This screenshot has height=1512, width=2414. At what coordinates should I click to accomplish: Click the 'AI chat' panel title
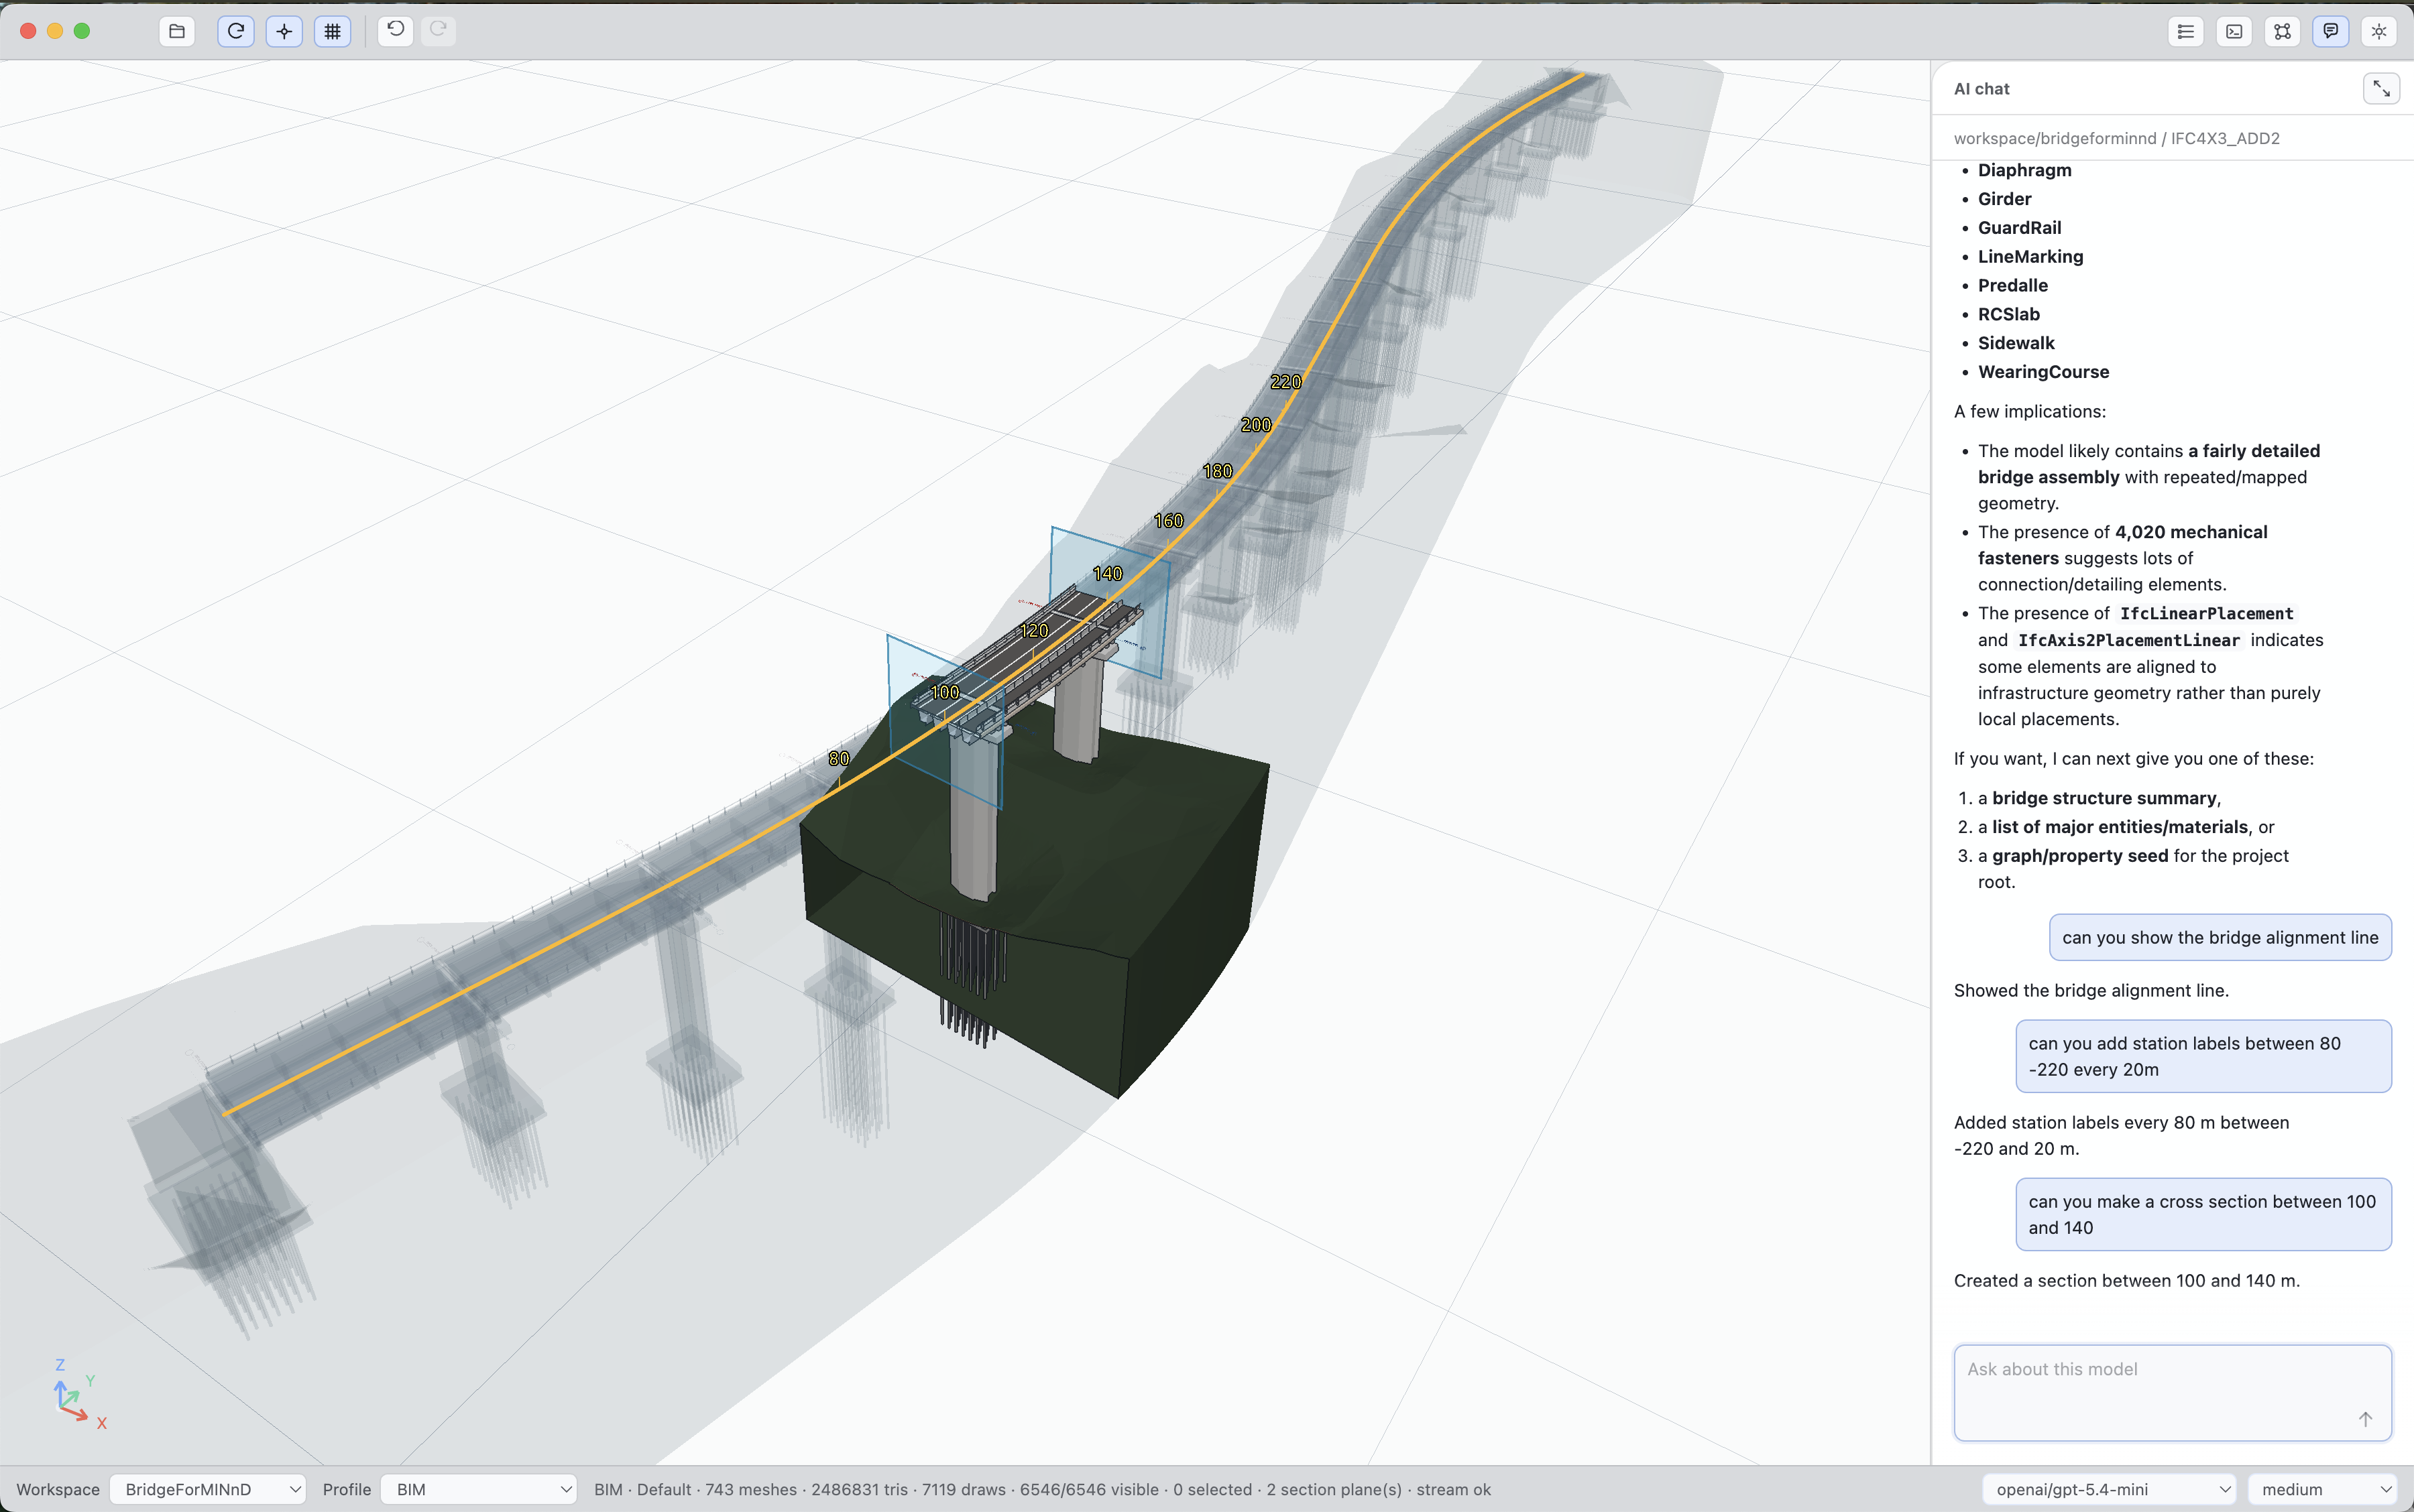point(1981,89)
